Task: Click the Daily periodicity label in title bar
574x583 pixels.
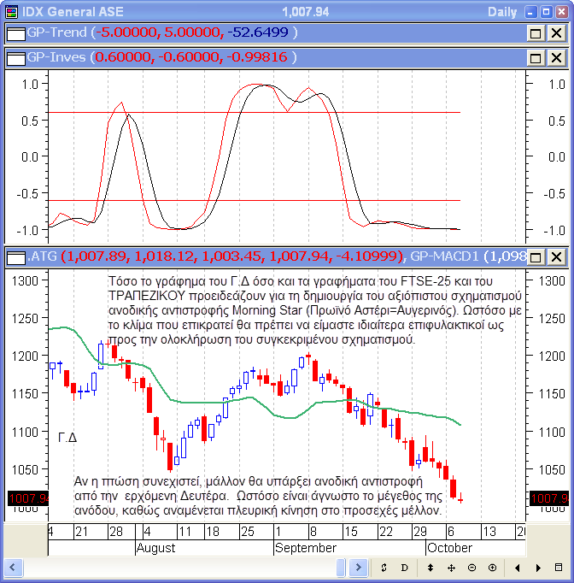Action: (x=502, y=12)
